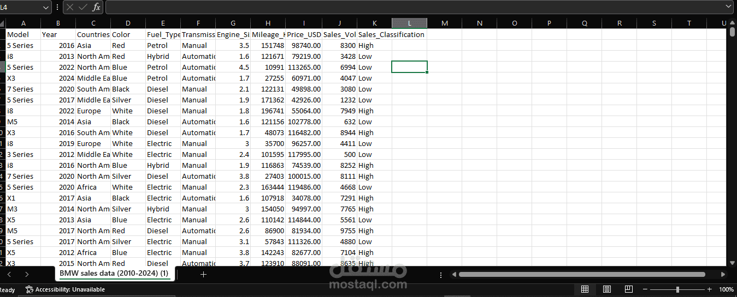Select the engine size cell 4.5
The height and width of the screenshot is (297, 737).
[233, 67]
